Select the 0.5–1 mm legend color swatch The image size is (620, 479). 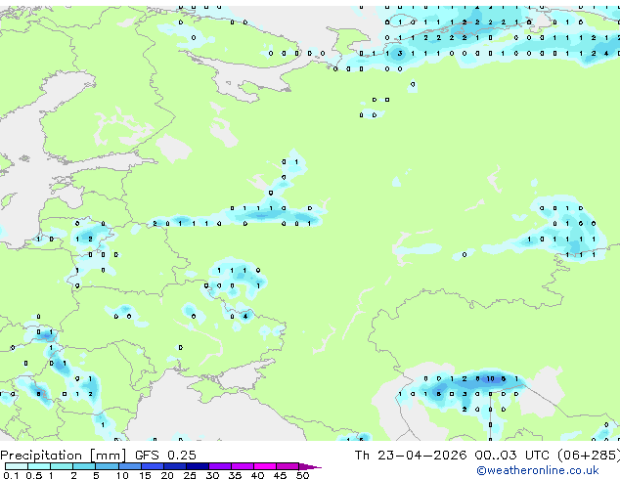point(39,466)
